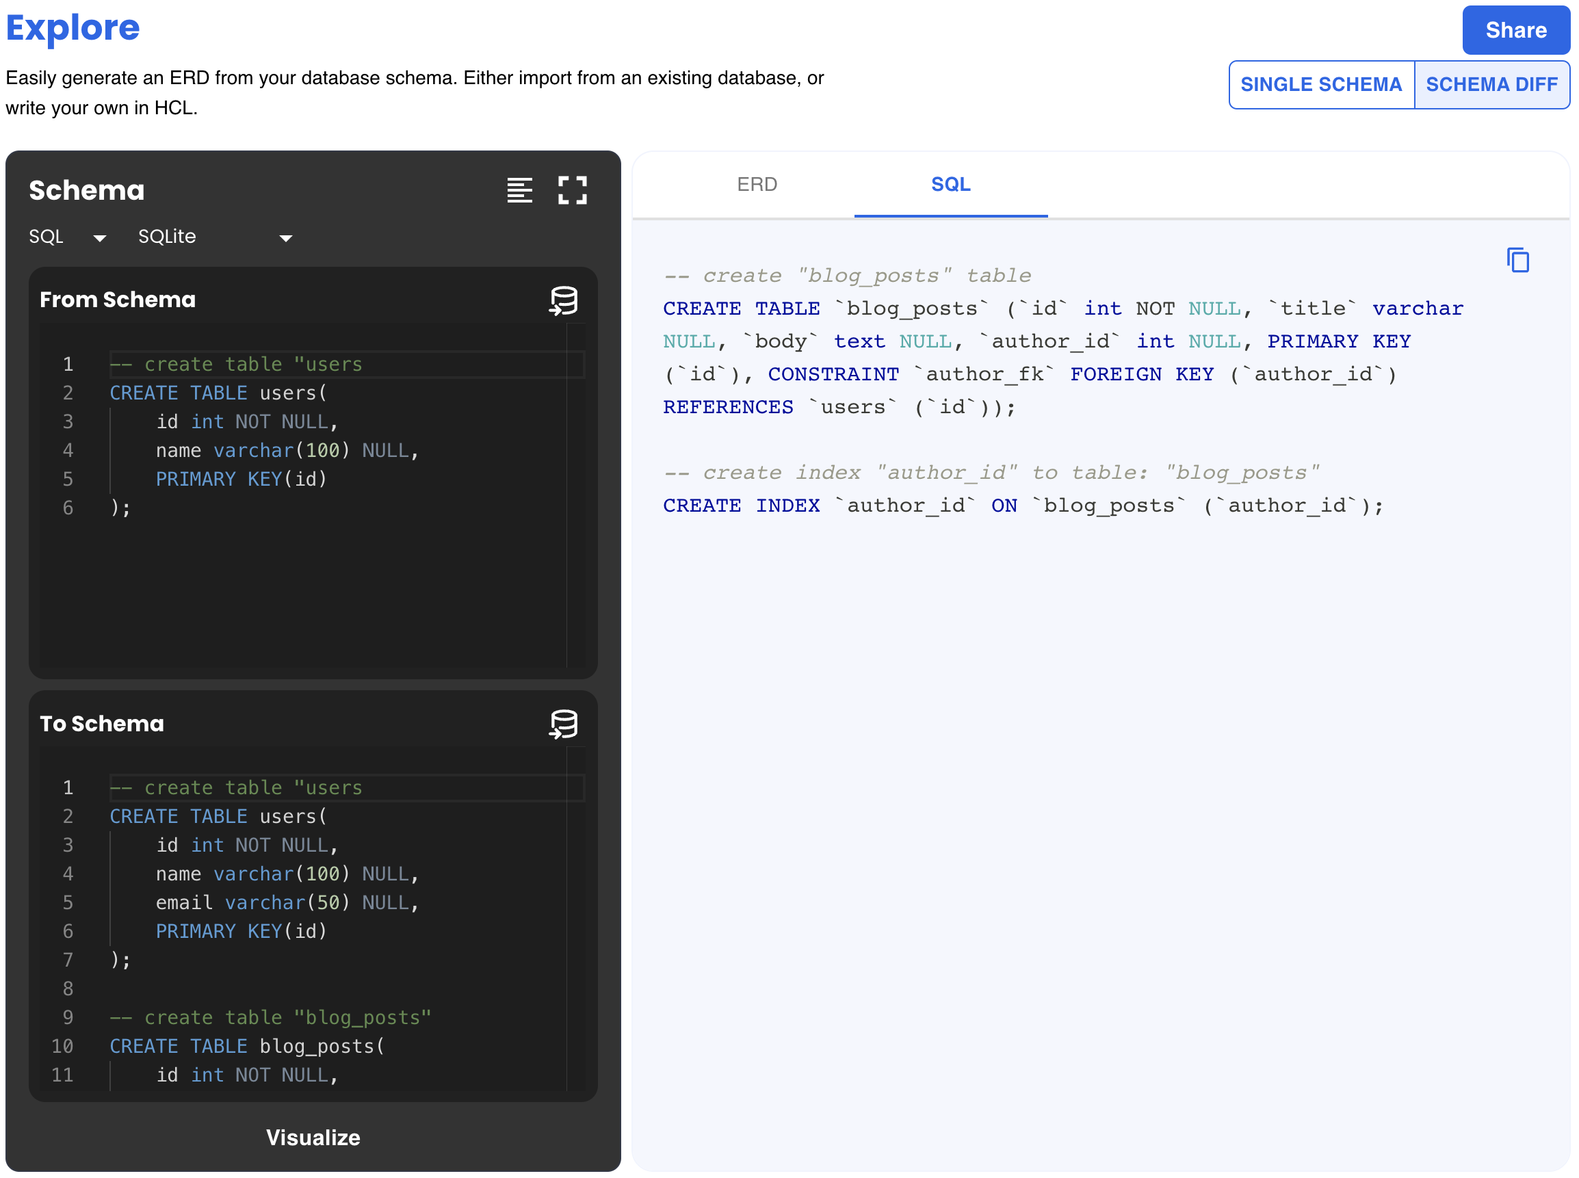This screenshot has width=1579, height=1178.
Task: Open the SQLite dialect dropdown
Action: (x=214, y=237)
